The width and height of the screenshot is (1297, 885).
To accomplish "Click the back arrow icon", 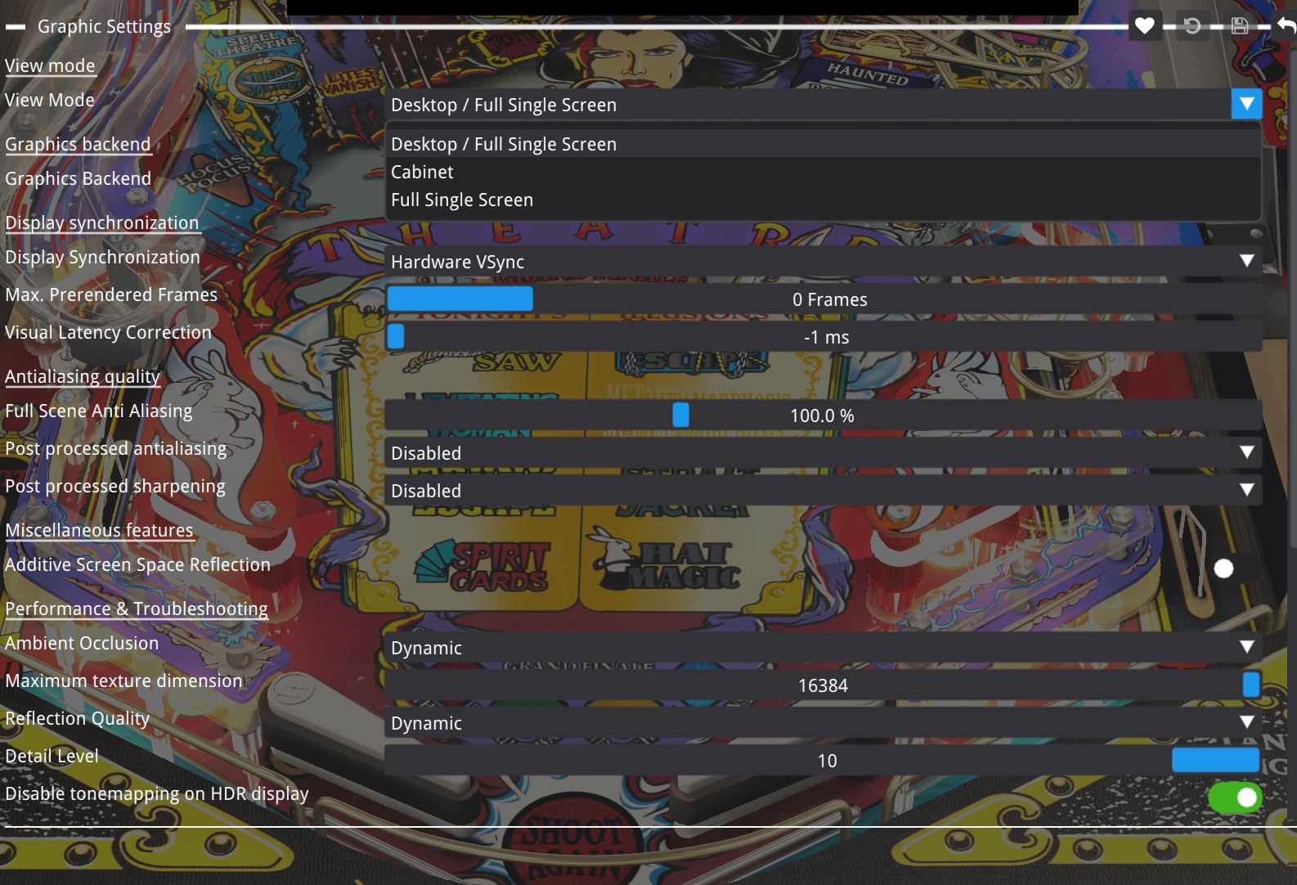I will [x=1286, y=26].
